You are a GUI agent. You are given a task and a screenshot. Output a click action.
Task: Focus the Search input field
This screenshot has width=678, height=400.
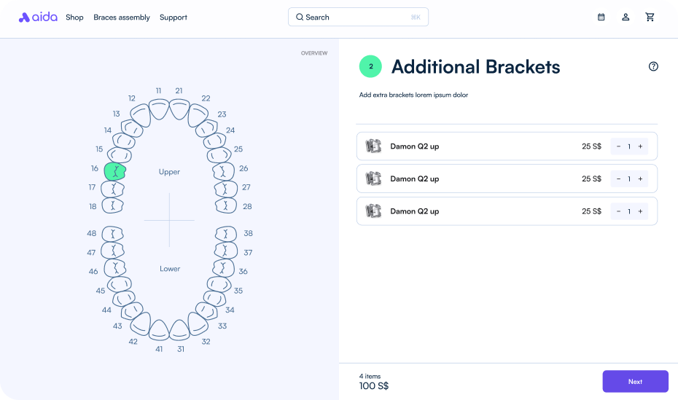(358, 17)
